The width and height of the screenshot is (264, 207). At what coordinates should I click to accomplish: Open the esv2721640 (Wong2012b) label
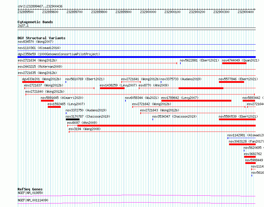coord(45,91)
